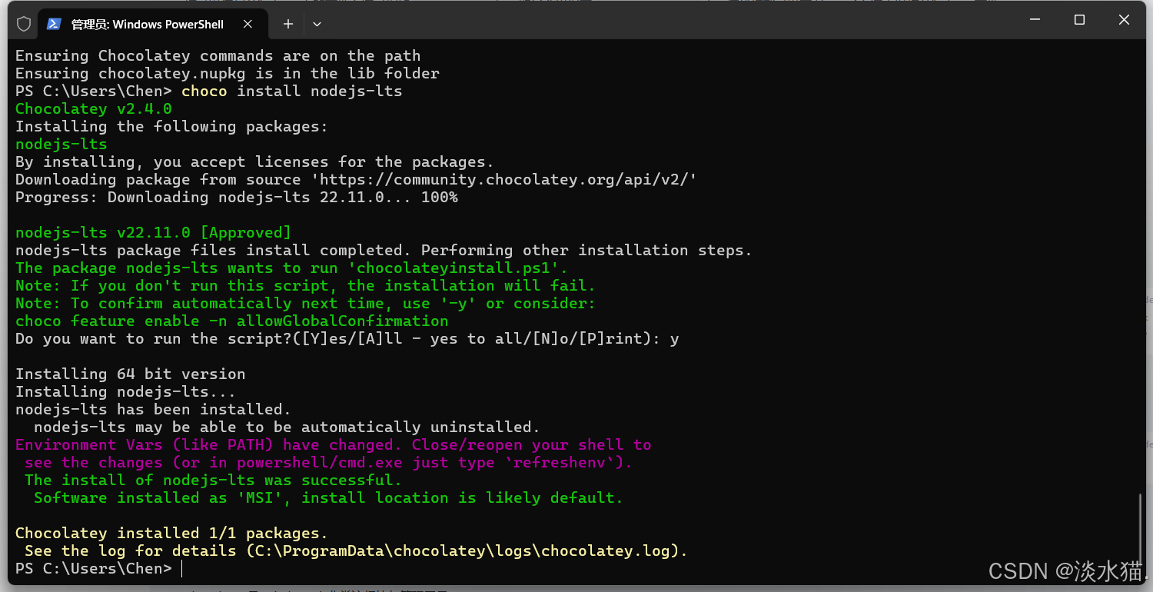Click the shield icon in title bar
Viewport: 1153px width, 592px height.
click(24, 24)
